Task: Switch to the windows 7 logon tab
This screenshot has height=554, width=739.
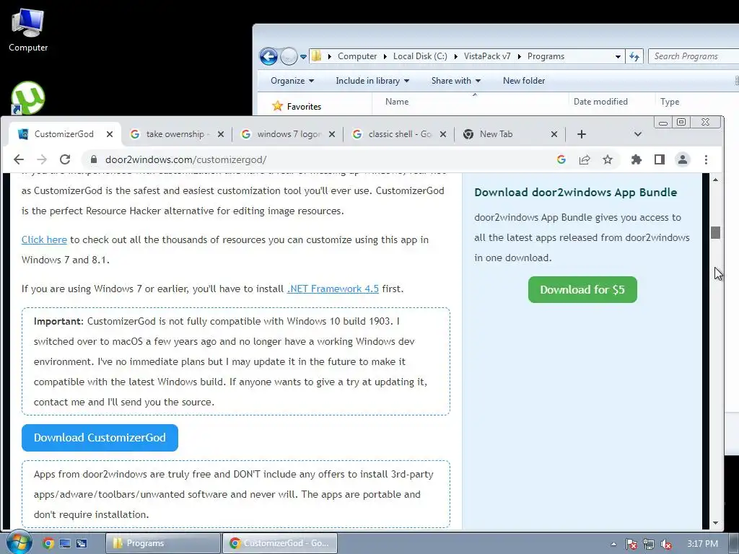Action: pos(287,134)
